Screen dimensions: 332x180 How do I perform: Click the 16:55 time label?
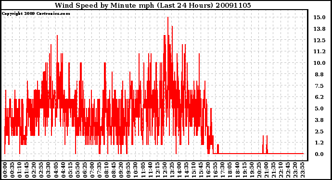(x=215, y=170)
